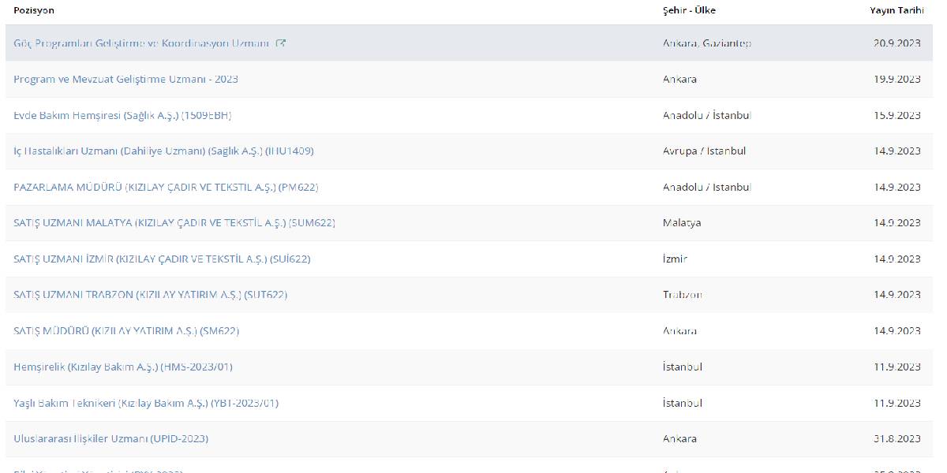This screenshot has height=473, width=947.
Task: Open Program ve Mevzuat Geliştirme Uzmanı - 2023
Action: tap(125, 79)
